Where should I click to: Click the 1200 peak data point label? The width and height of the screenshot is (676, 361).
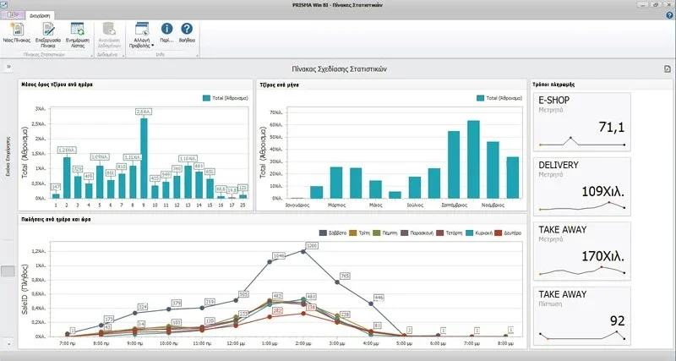(x=312, y=245)
